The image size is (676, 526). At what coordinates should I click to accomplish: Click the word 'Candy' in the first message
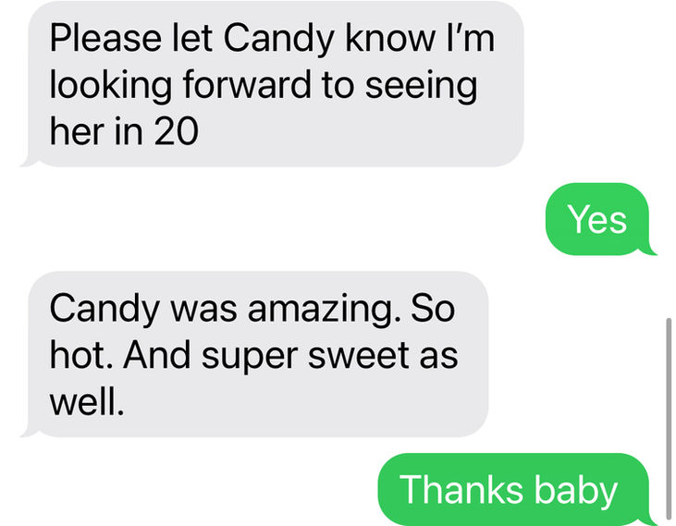[x=278, y=40]
